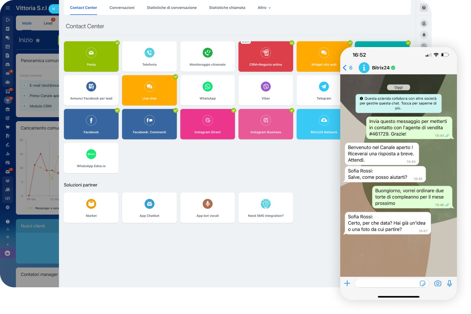The height and width of the screenshot is (314, 471).
Task: Click the checkmark on Live chat tile
Action: 175,77
